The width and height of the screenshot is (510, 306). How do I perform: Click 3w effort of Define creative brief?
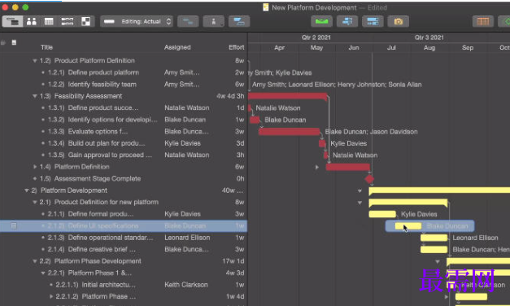pyautogui.click(x=240, y=249)
